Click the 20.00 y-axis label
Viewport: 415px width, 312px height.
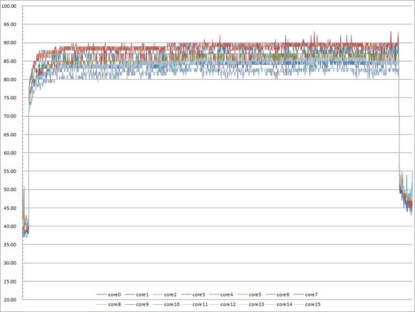click(11, 300)
